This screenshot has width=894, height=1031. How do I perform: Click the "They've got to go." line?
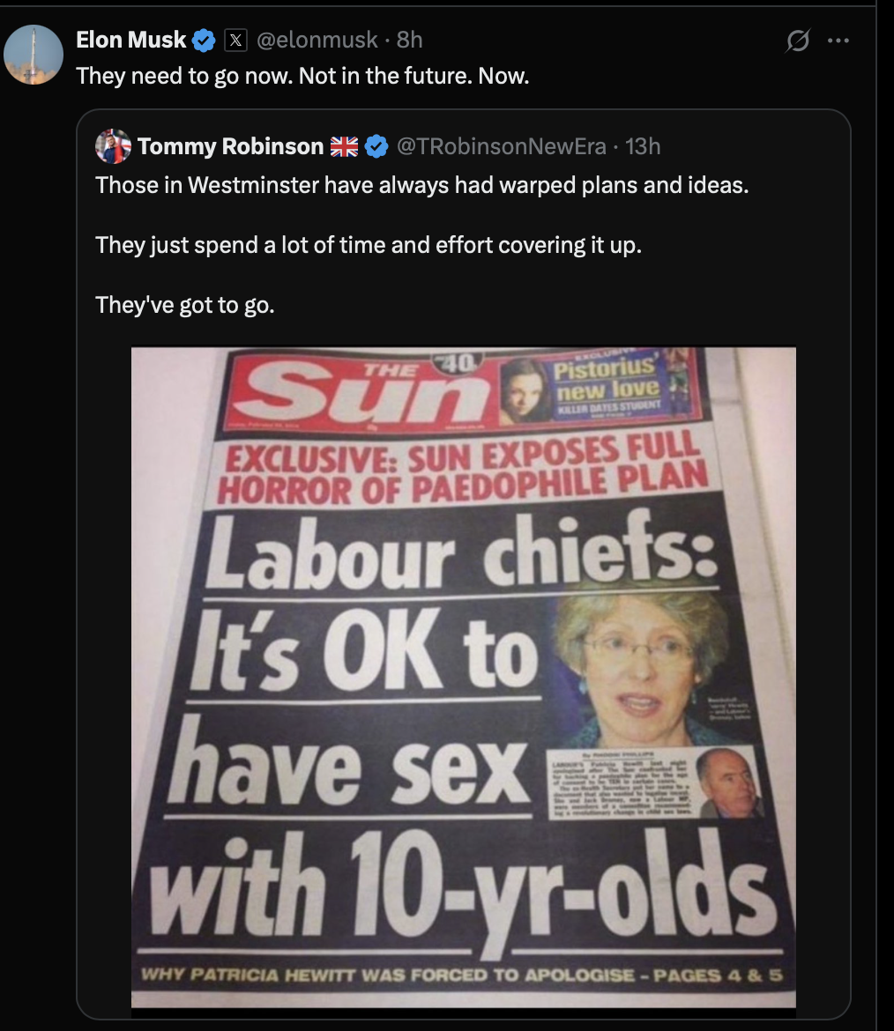coord(185,305)
